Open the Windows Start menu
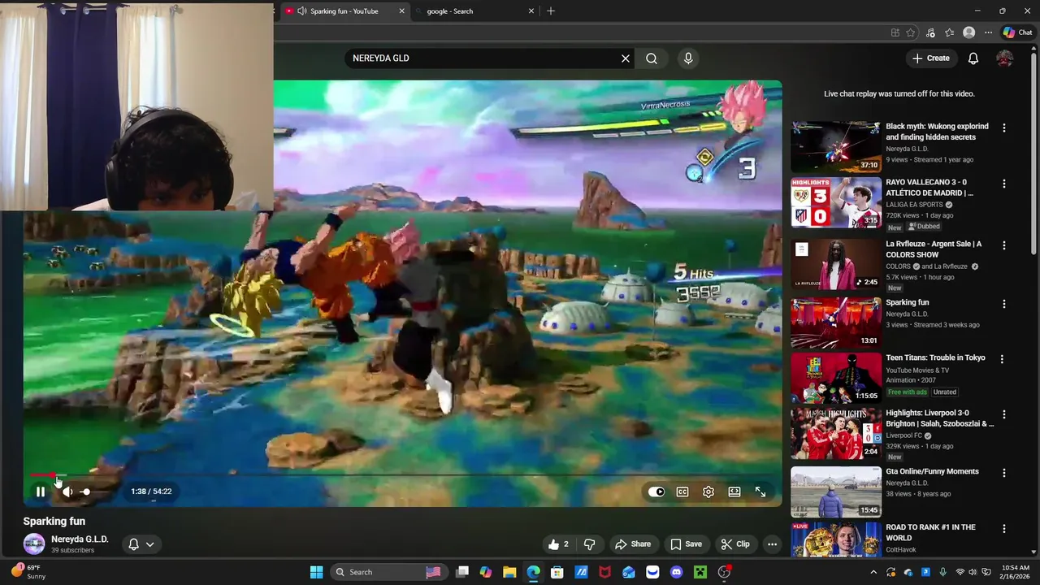 pyautogui.click(x=316, y=572)
